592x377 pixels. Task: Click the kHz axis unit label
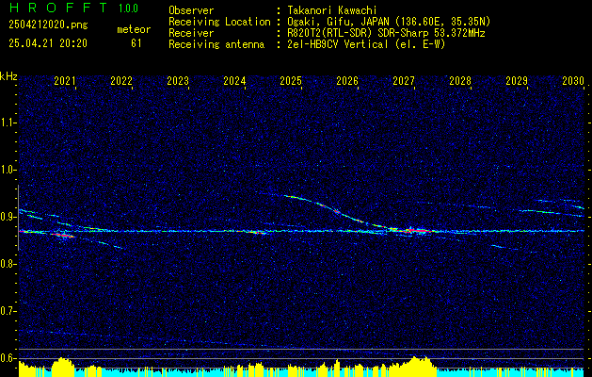(8, 76)
